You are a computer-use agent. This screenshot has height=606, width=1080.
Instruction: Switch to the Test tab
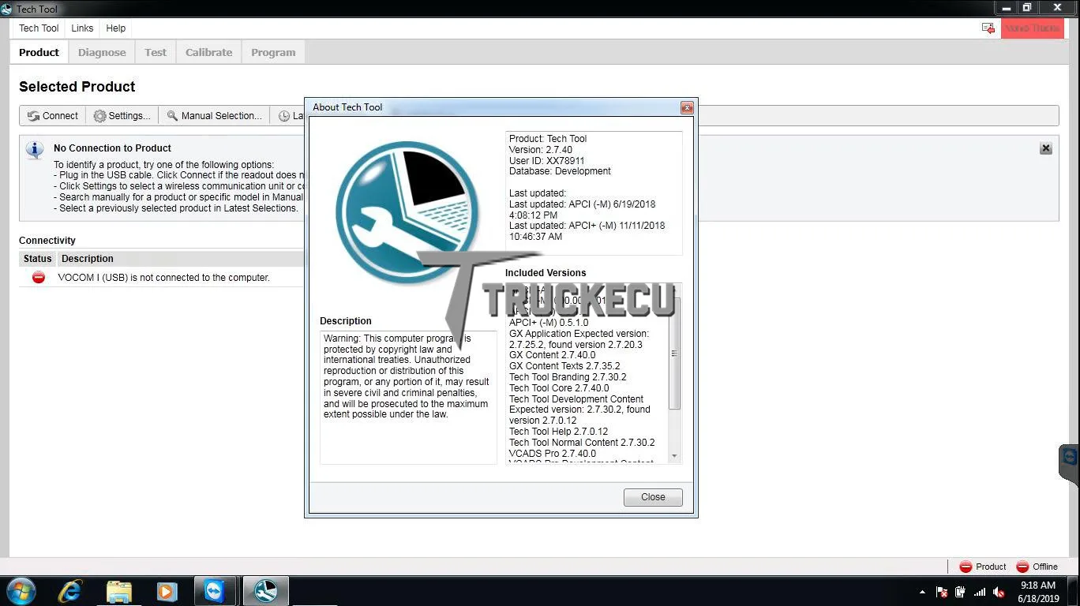click(156, 52)
